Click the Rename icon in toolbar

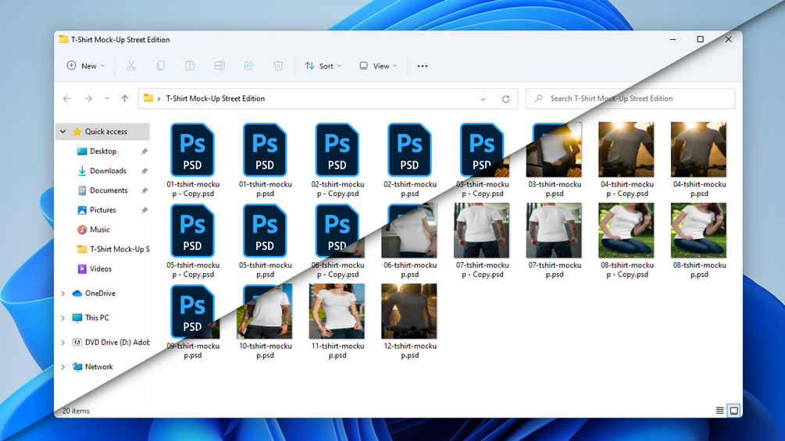click(x=219, y=66)
